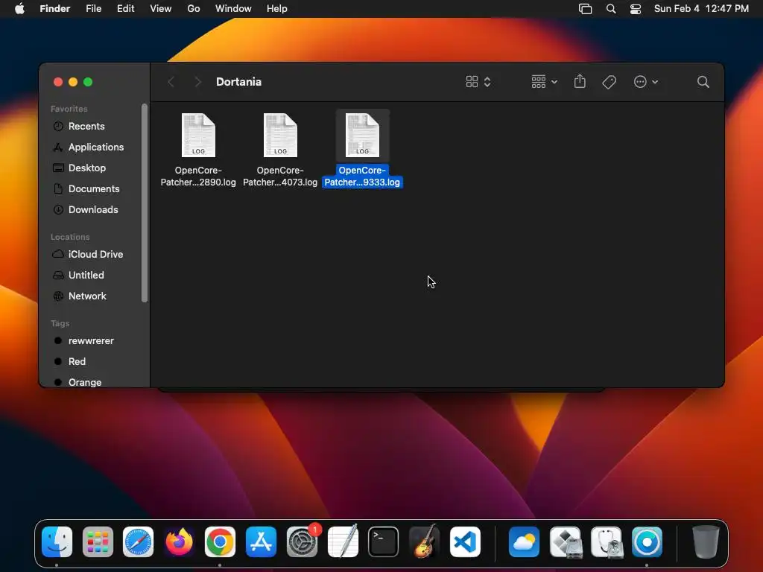Screen dimensions: 763x572
Task: Open Spotlight search in menu bar
Action: [x=611, y=9]
